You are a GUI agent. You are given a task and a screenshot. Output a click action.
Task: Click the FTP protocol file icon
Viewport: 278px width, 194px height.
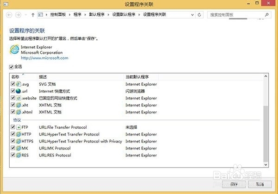(18, 127)
